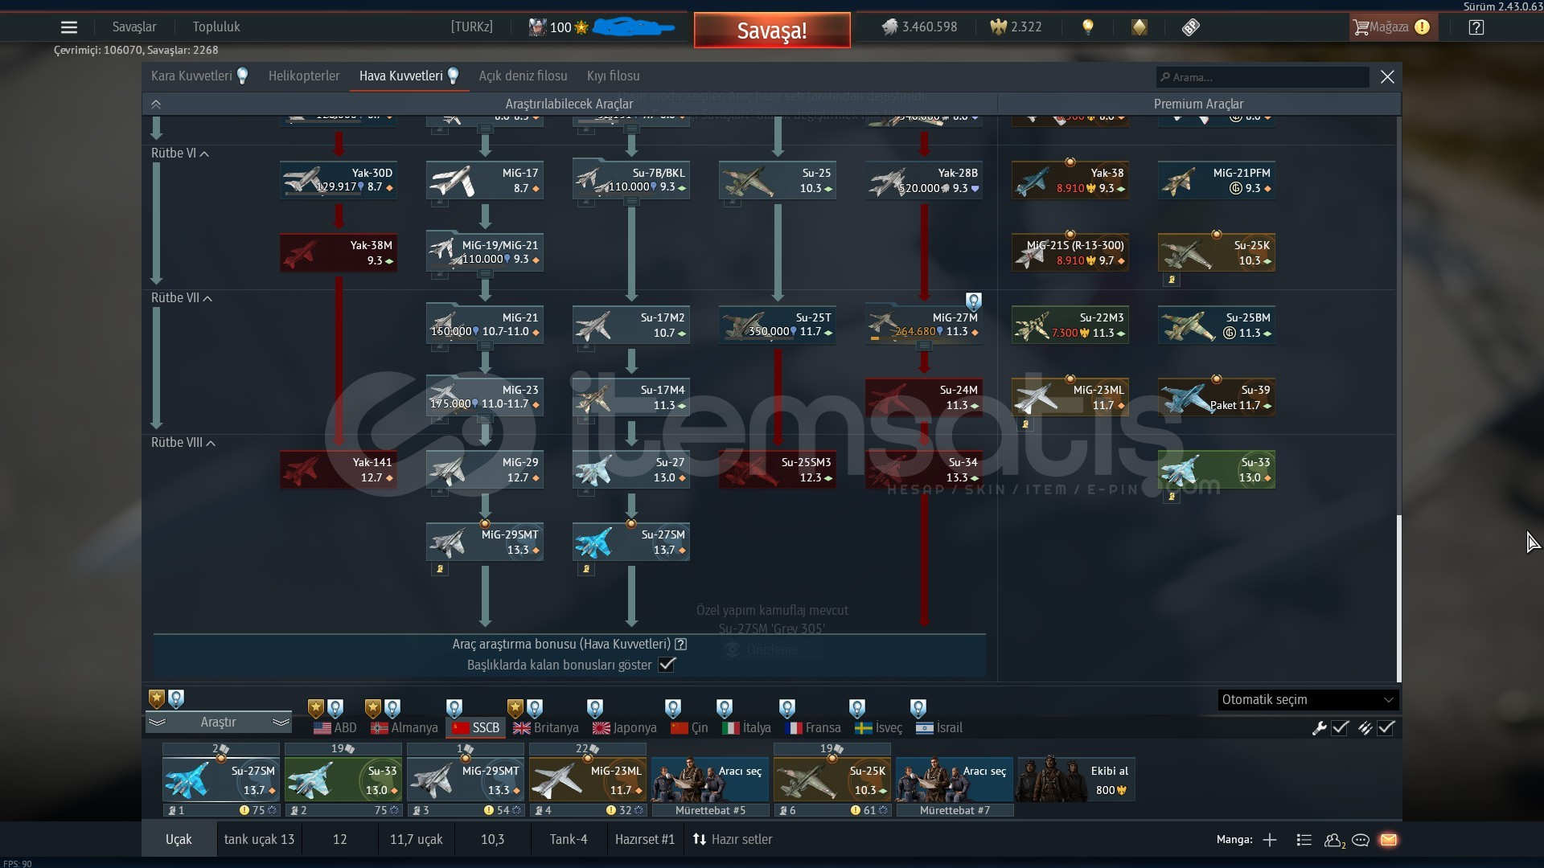The width and height of the screenshot is (1544, 868).
Task: Switch to Kıyı filosu tab
Action: click(614, 76)
